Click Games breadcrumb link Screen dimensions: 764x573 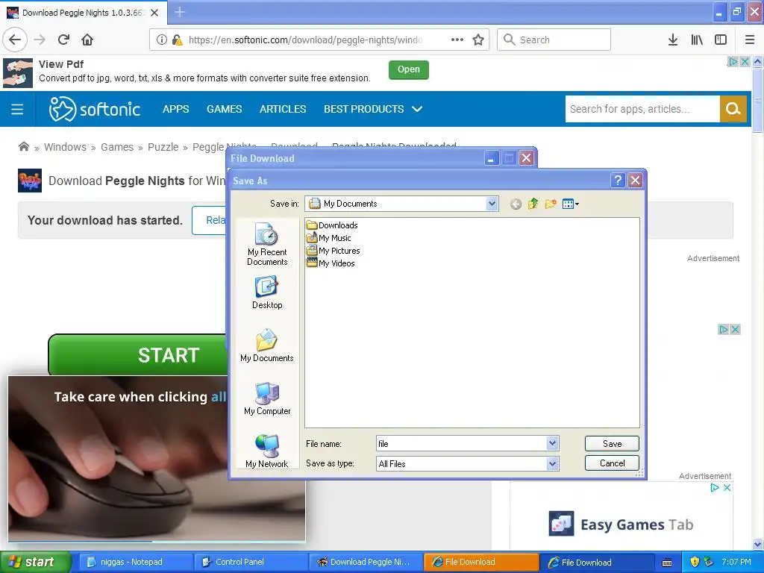click(x=117, y=147)
